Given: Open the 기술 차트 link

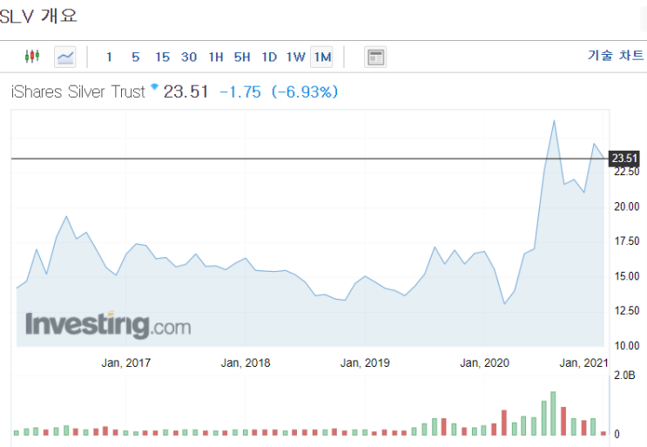Looking at the screenshot, I should coord(616,55).
